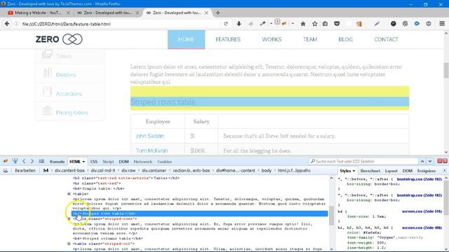Jump to next search result arrow
Viewport: 449px width, 252px height.
(x=430, y=162)
